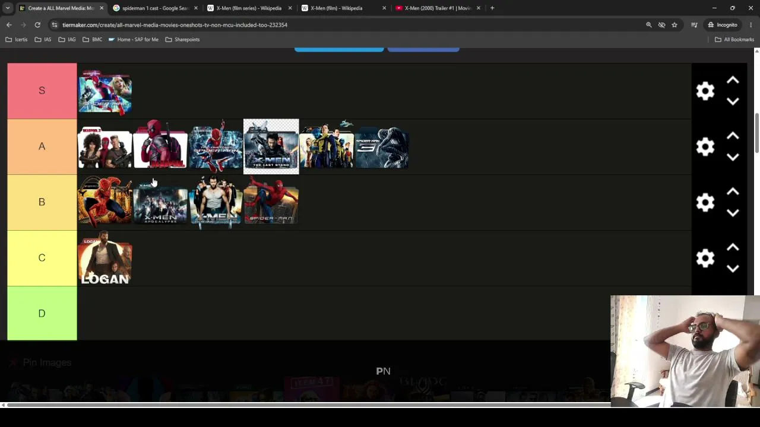The image size is (760, 427).
Task: Move the C tier row down
Action: click(x=733, y=269)
